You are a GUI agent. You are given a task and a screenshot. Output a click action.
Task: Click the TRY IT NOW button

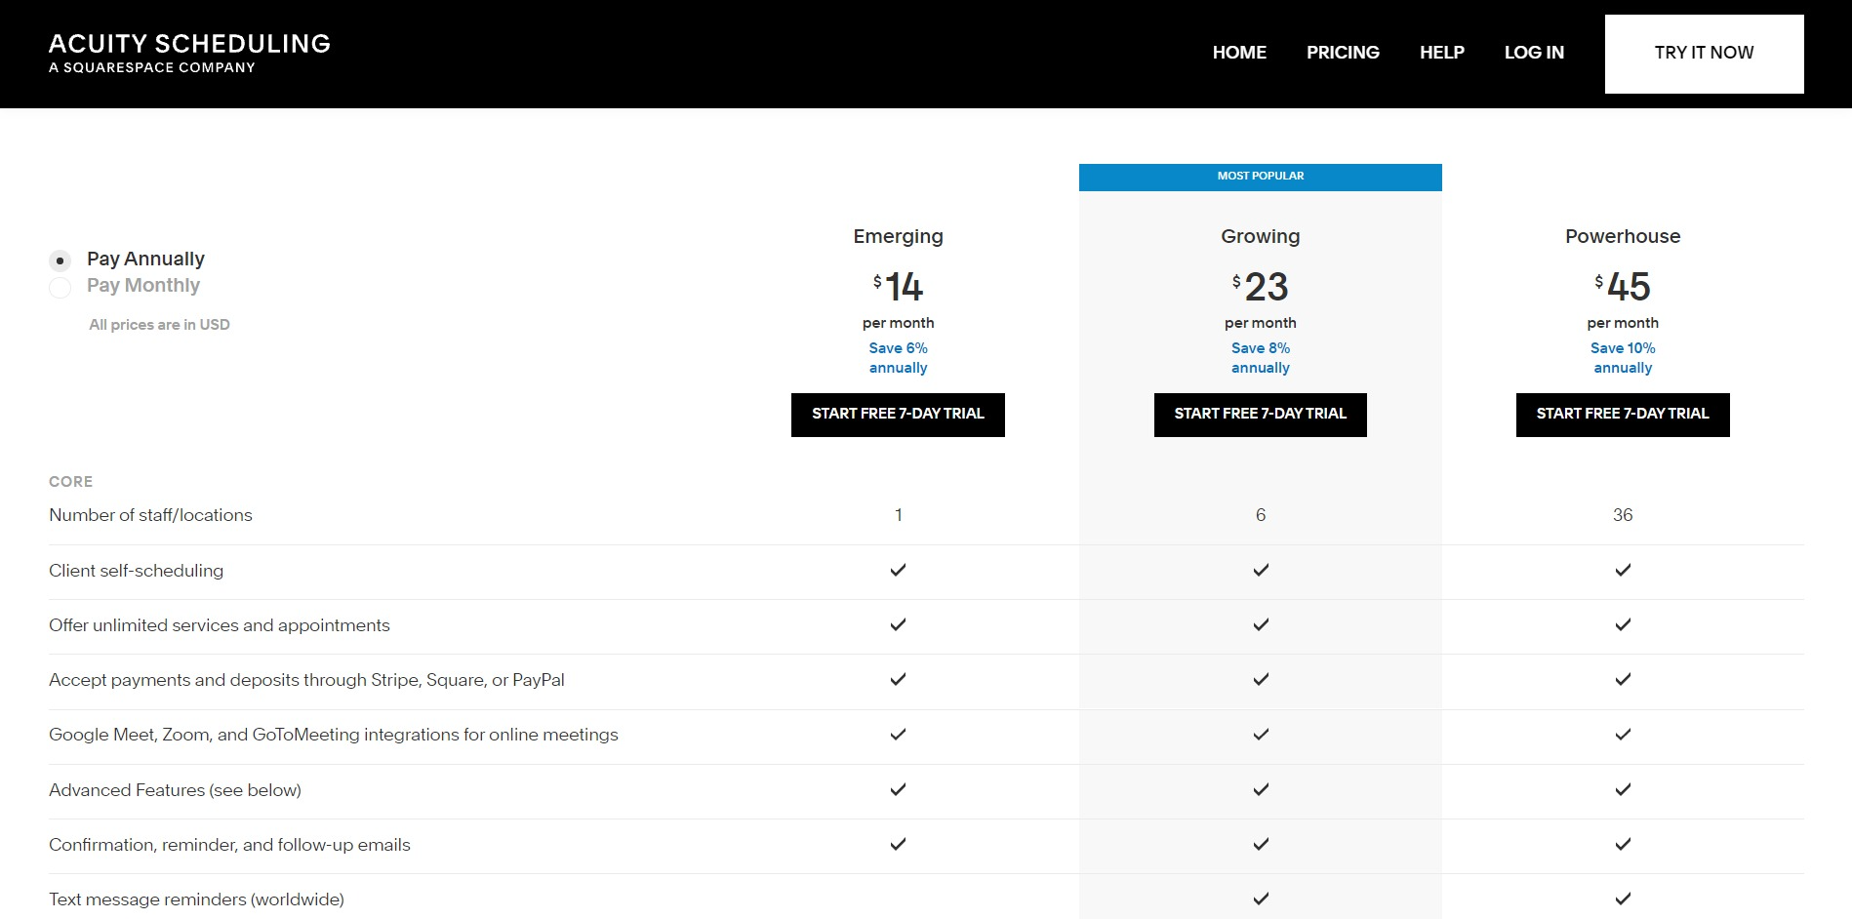click(1704, 54)
